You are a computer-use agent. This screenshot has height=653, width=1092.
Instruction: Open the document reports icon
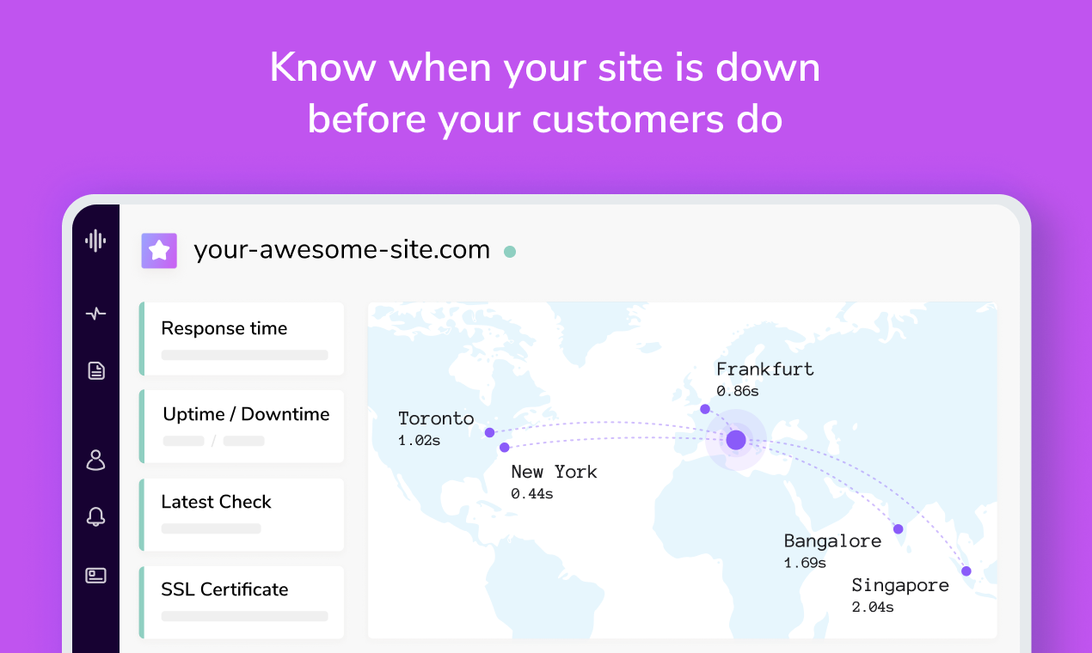point(95,370)
